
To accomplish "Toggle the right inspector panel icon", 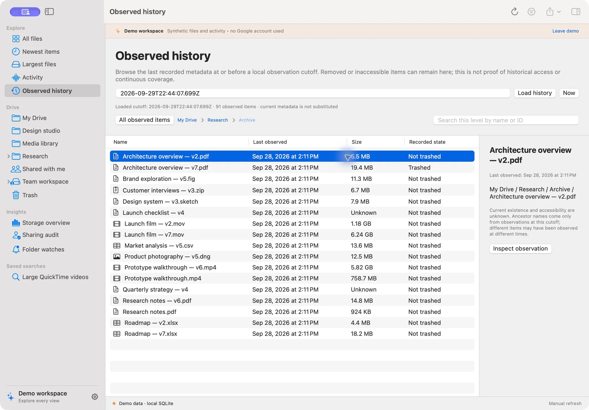I will point(575,11).
